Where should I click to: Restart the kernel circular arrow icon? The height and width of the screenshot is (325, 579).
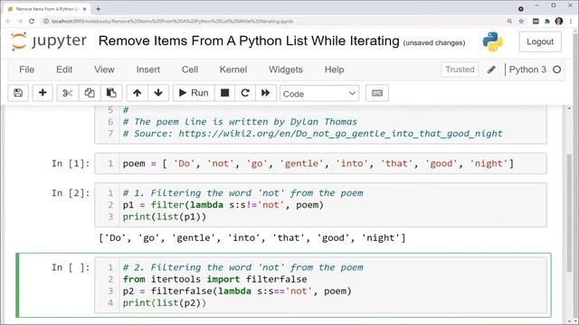click(x=245, y=93)
